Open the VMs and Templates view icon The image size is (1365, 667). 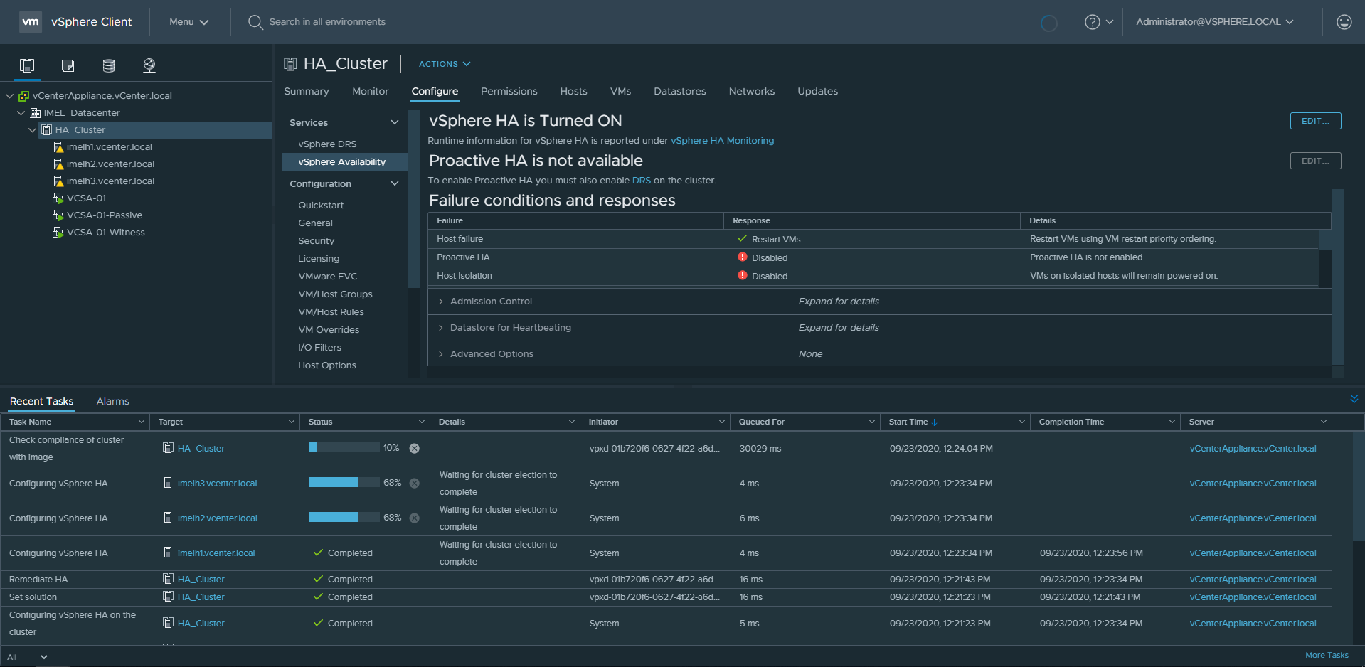(68, 65)
